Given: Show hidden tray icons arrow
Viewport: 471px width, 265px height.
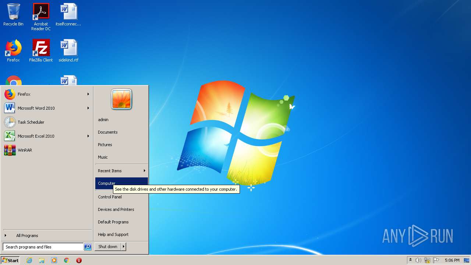Looking at the screenshot, I should (x=410, y=260).
